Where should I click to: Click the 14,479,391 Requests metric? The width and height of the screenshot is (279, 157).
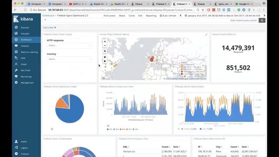(x=238, y=48)
